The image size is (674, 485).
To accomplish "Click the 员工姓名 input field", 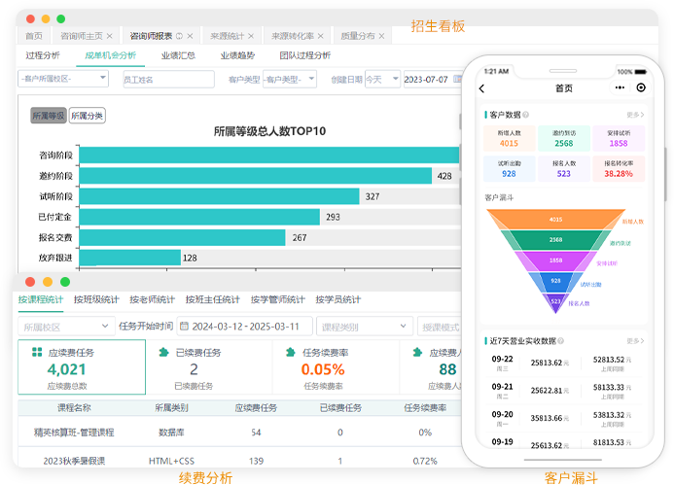I will point(168,80).
